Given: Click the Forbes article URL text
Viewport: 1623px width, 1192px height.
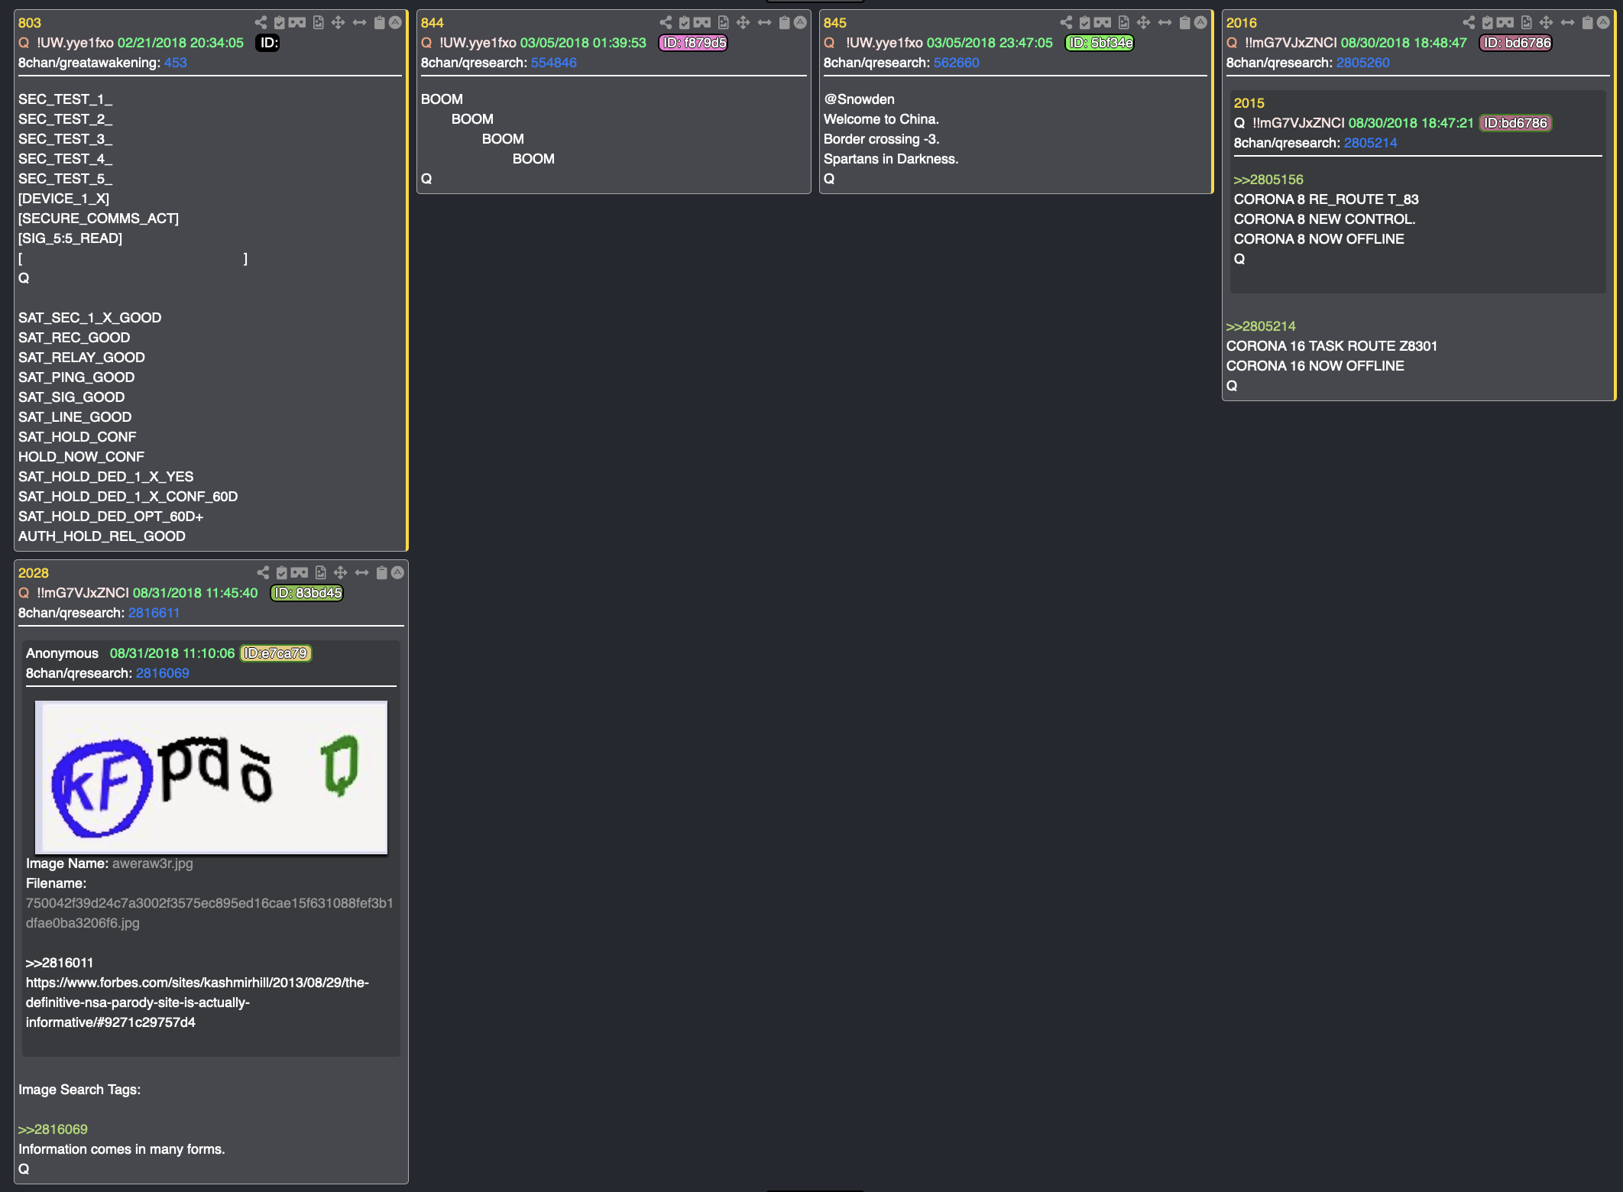Looking at the screenshot, I should pyautogui.click(x=197, y=1003).
